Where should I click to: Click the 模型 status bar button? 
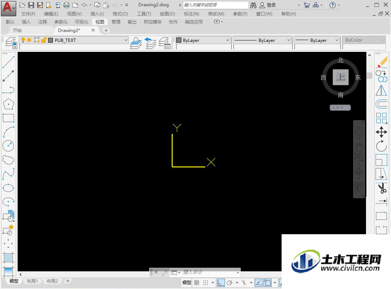click(x=187, y=282)
